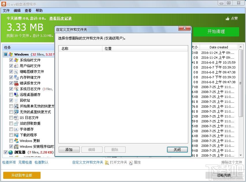Image resolution: width=246 pixels, height=182 pixels.
Task: Click the 添加 button in dialog
Action: (69, 150)
